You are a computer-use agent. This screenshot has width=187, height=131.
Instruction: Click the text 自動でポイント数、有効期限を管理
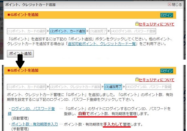click(107, 114)
